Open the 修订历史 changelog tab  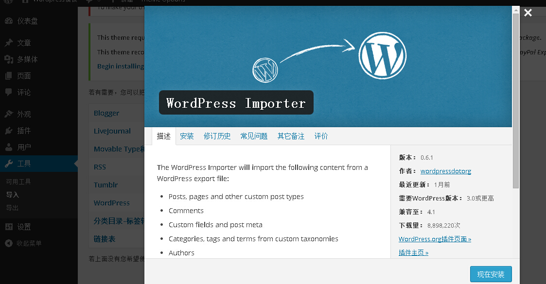[x=217, y=136]
